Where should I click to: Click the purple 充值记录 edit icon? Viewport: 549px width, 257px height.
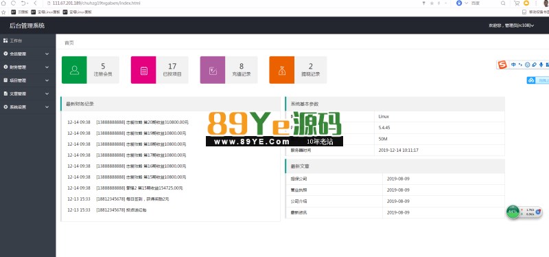point(213,70)
